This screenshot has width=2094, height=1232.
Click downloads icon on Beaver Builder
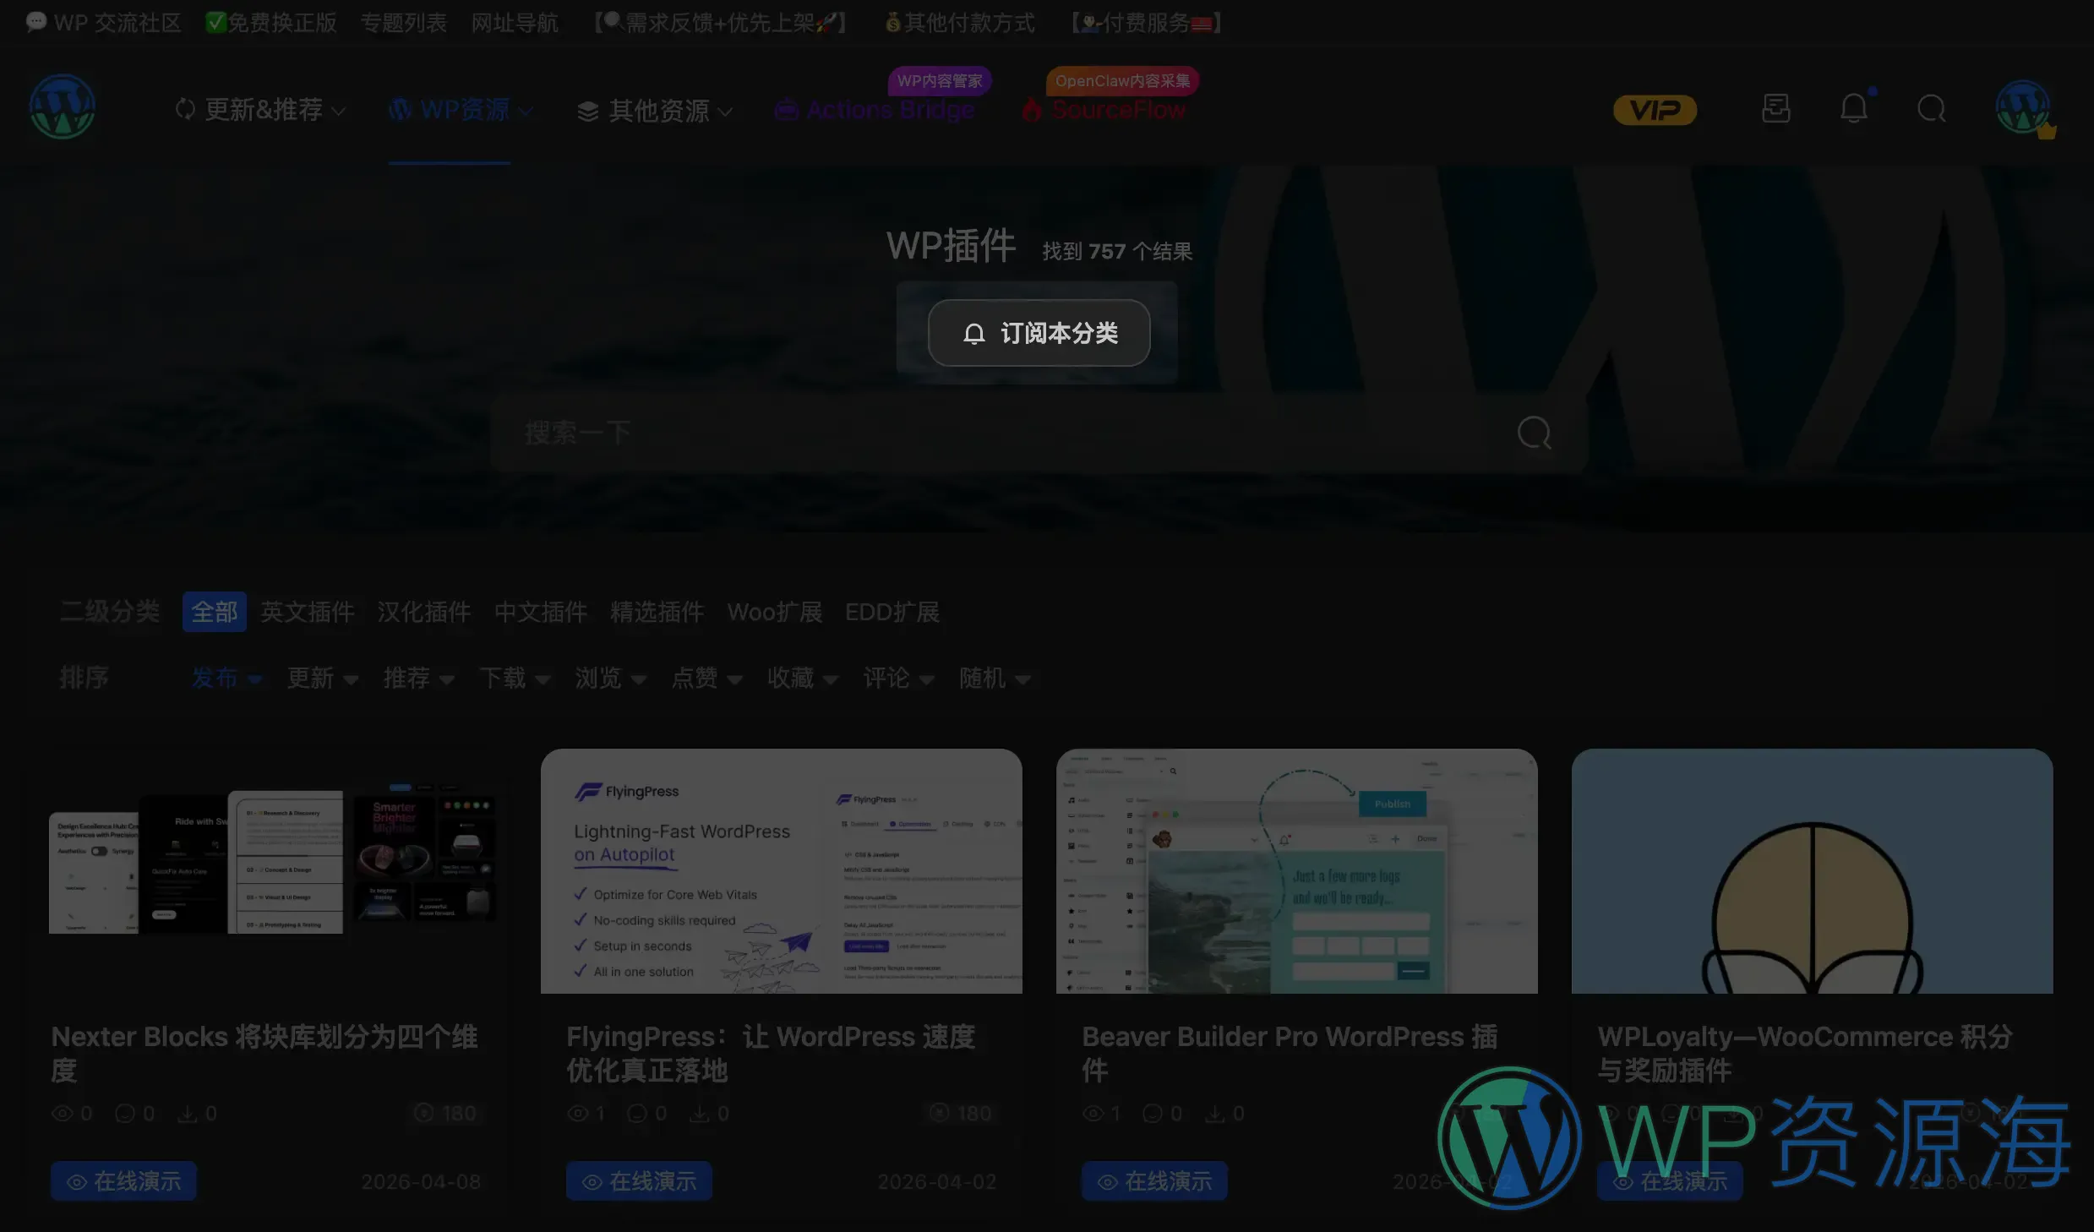pos(1214,1114)
